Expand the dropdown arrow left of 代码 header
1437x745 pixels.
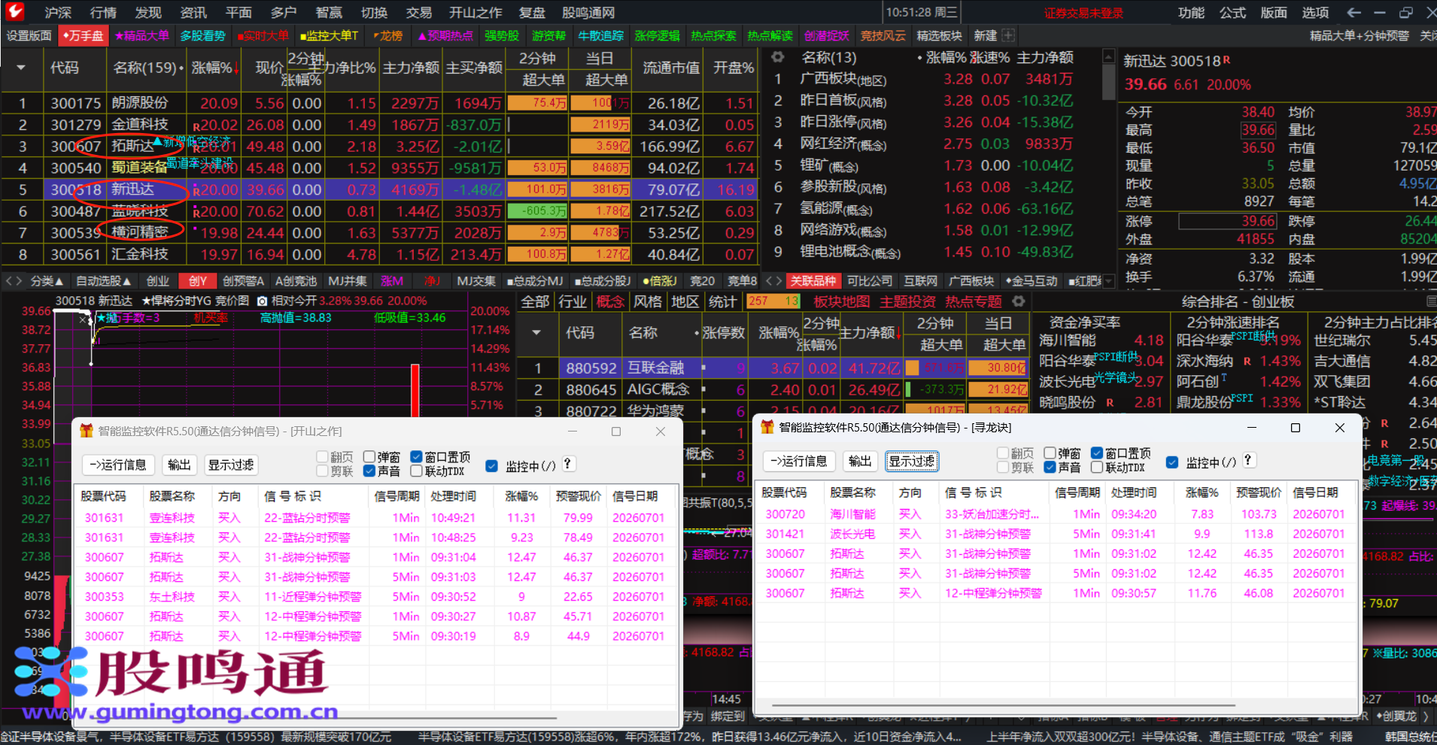(x=21, y=68)
